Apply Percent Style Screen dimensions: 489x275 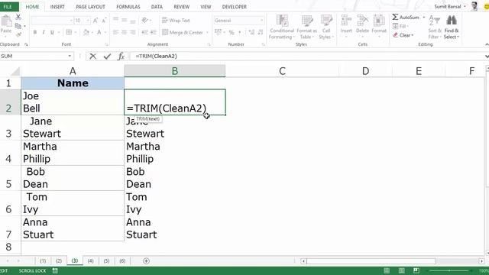tap(232, 32)
